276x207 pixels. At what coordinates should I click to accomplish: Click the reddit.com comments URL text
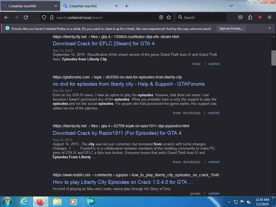(x=136, y=175)
